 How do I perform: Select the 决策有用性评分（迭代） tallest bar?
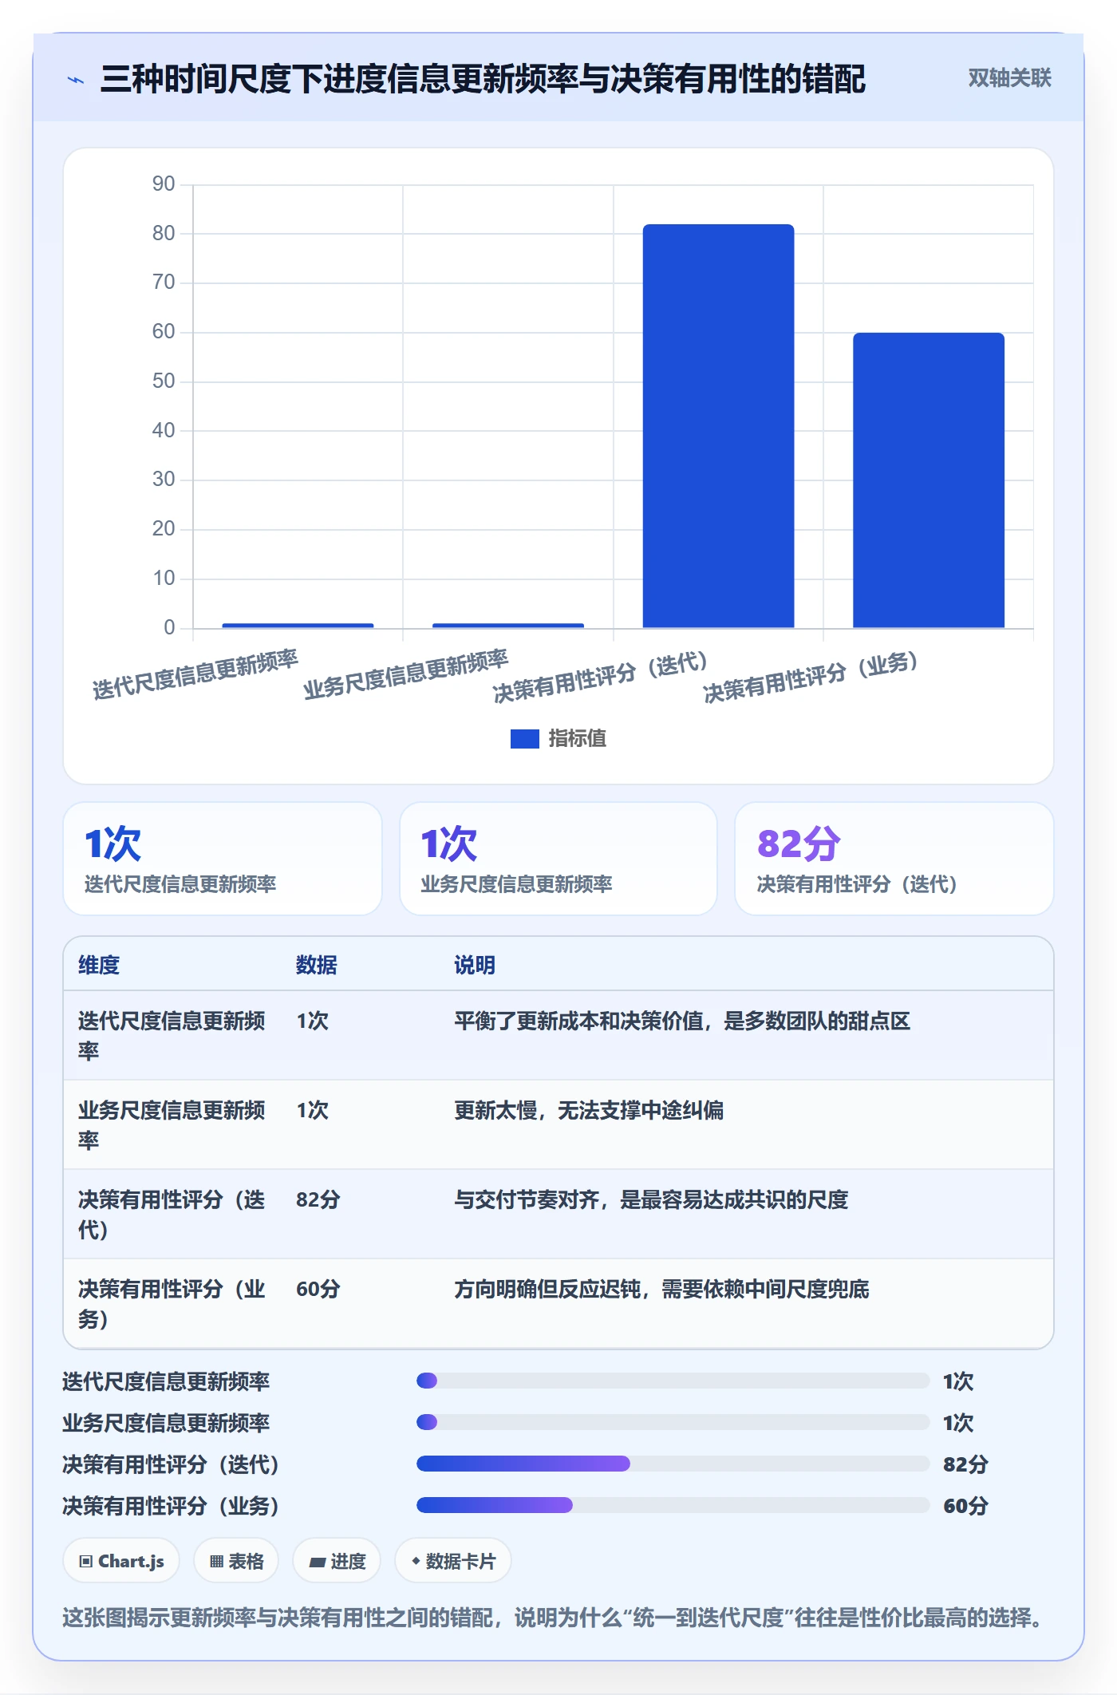pos(718,426)
